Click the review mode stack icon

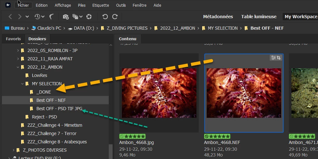pos(76,17)
